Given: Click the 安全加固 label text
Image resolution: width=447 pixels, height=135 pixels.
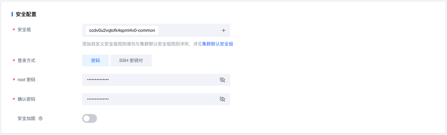Looking at the screenshot, I should coord(26,119).
